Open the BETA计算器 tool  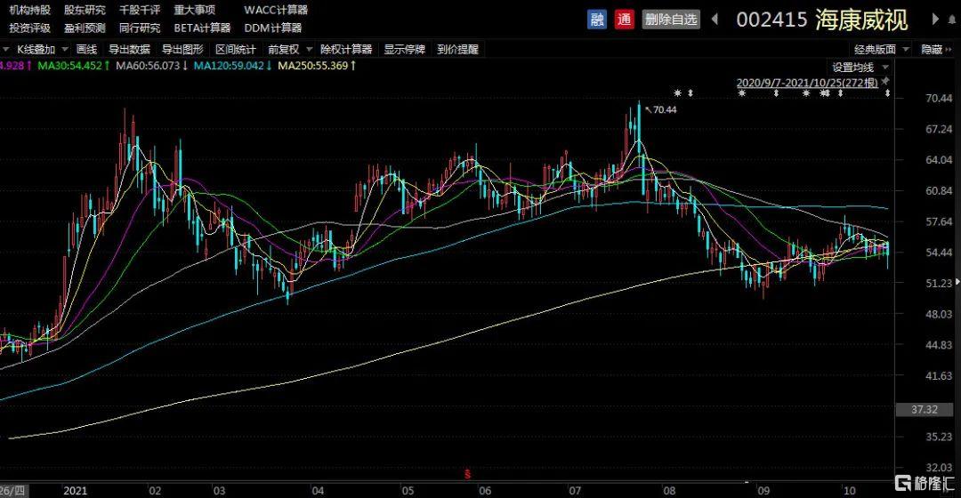[202, 28]
